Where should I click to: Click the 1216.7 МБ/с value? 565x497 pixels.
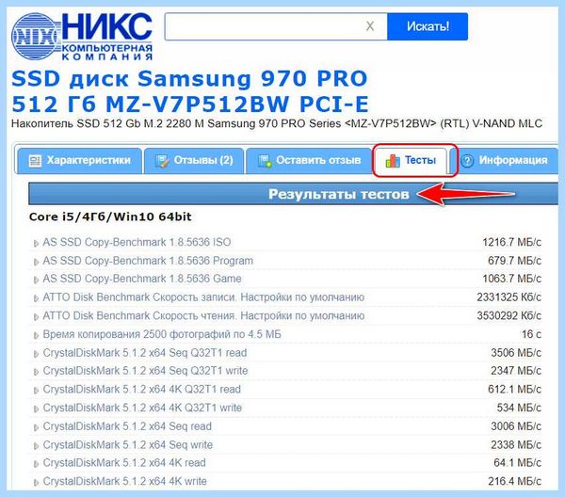511,242
